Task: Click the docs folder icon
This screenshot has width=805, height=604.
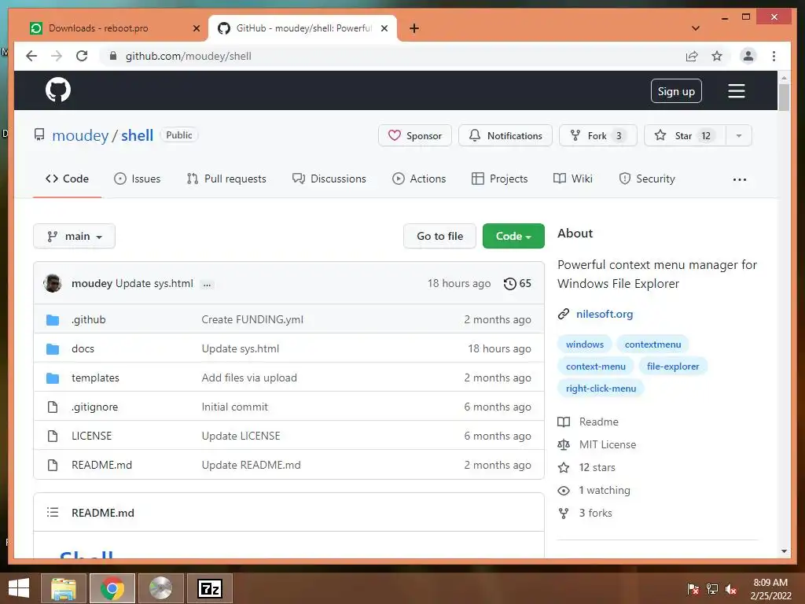Action: pos(53,349)
